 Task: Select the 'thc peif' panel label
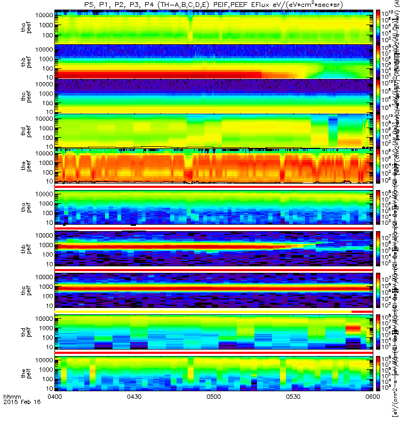coord(26,290)
